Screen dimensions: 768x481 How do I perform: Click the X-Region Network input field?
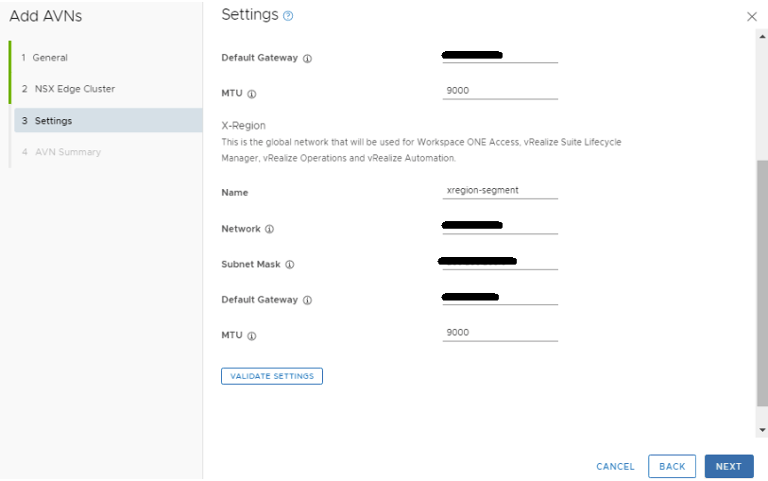click(500, 227)
